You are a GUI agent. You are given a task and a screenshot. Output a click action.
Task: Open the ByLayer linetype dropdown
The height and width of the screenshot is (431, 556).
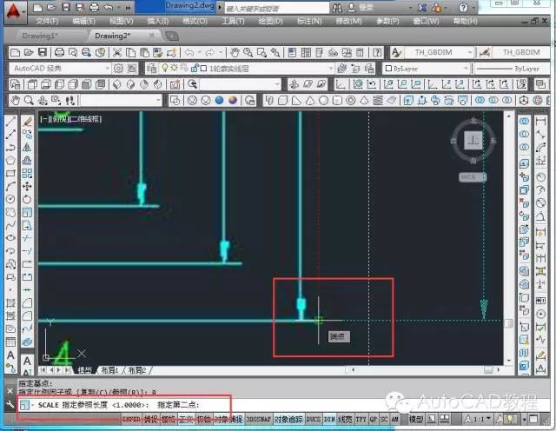tap(513, 68)
